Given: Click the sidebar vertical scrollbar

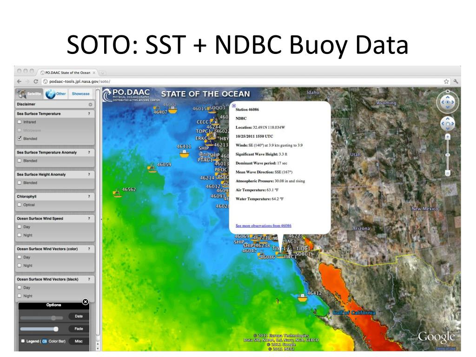Looking at the screenshot, I should coord(98,212).
